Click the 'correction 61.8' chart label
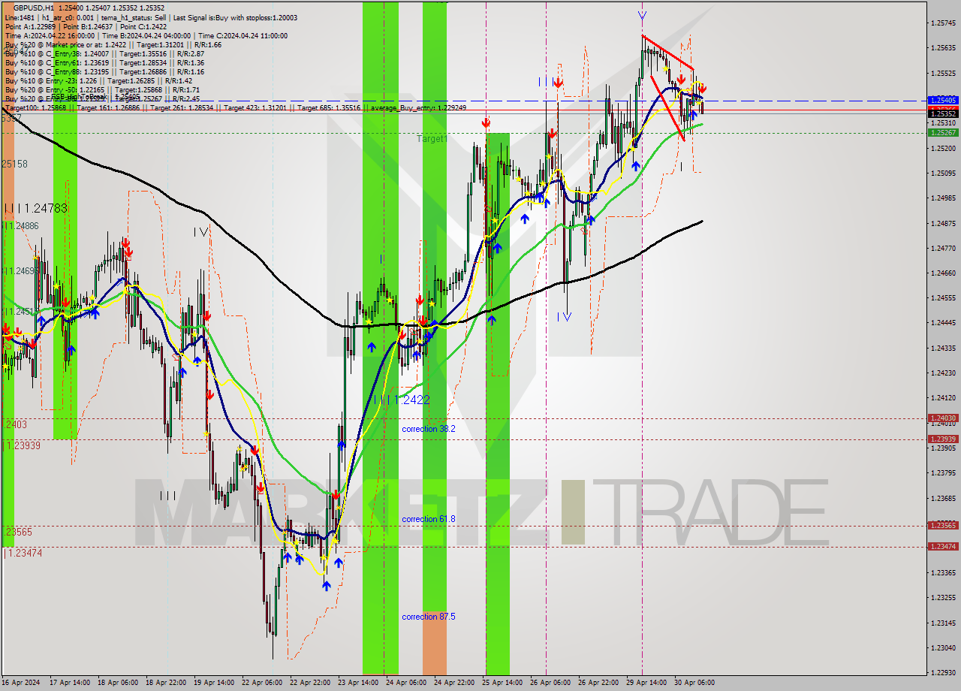Screen dimensions: 961x691 point(429,519)
